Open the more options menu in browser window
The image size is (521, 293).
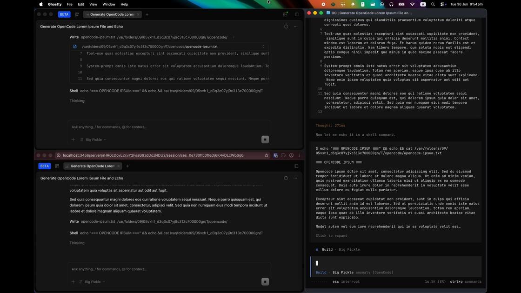tap(295, 178)
